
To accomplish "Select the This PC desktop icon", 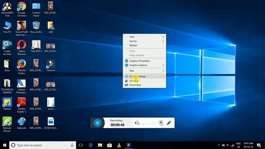I will point(7,27).
